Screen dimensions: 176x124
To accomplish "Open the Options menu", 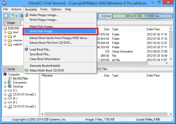I will [56, 9].
